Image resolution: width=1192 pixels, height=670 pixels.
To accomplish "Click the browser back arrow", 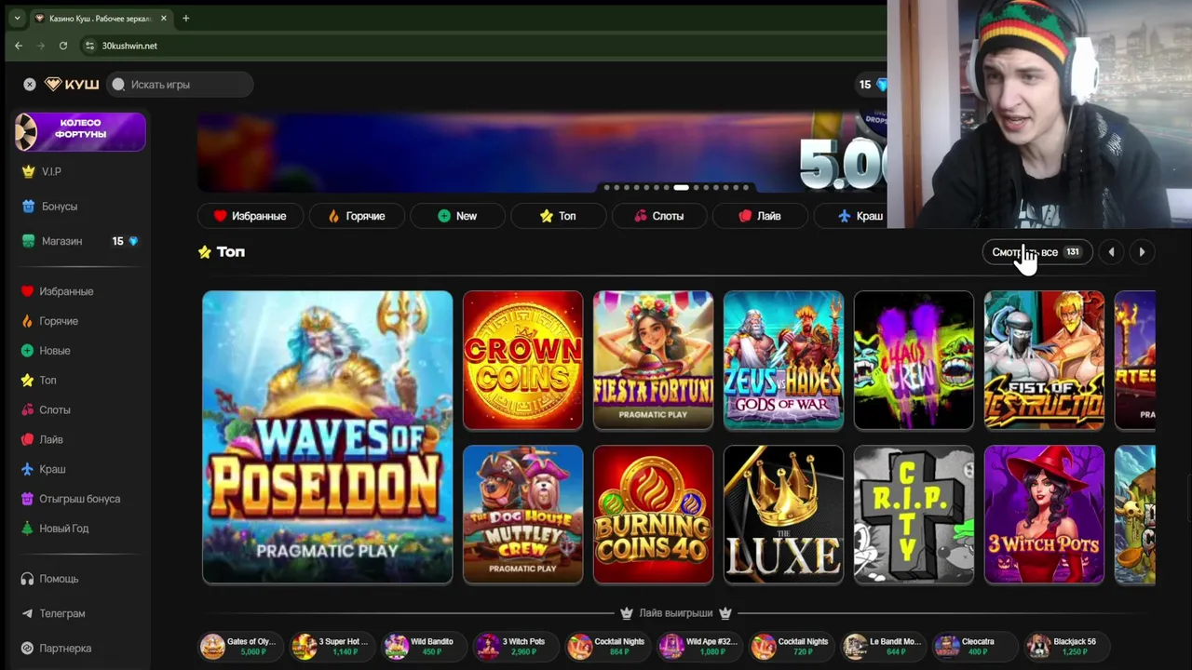I will click(19, 46).
